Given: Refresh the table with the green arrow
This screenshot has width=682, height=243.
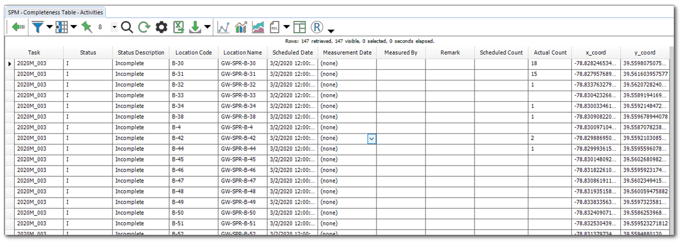Looking at the screenshot, I should (144, 28).
